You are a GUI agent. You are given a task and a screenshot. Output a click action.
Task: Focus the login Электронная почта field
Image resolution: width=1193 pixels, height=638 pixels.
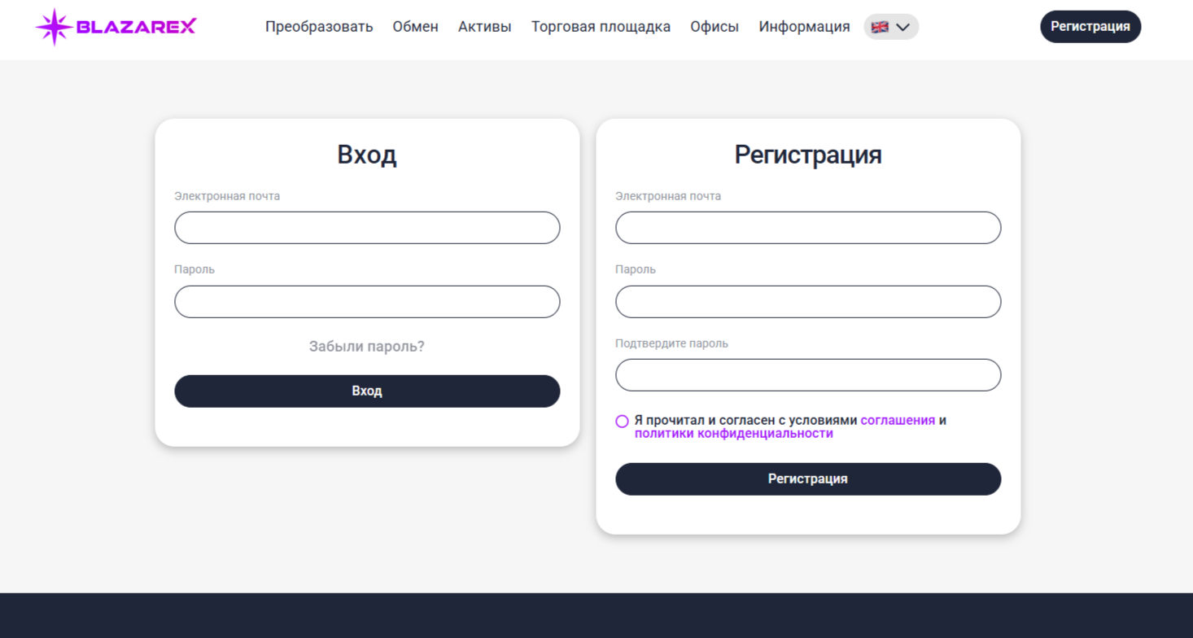(367, 228)
